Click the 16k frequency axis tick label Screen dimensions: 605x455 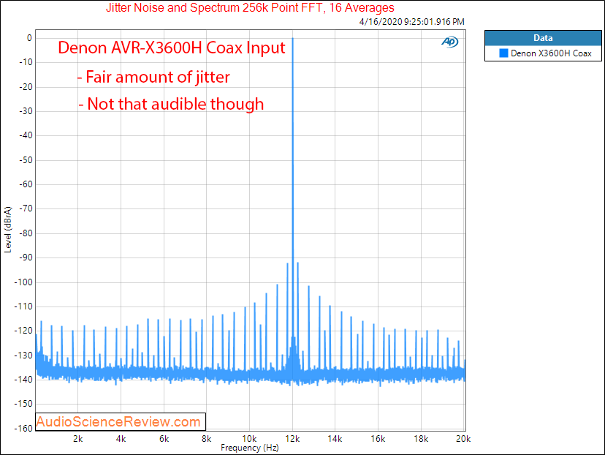tap(378, 439)
